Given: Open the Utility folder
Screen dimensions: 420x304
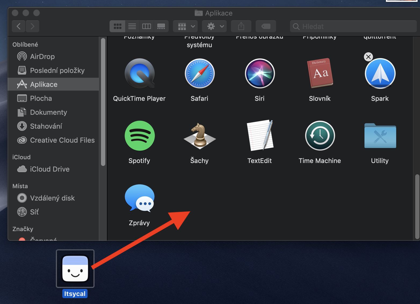Looking at the screenshot, I should coord(380,136).
